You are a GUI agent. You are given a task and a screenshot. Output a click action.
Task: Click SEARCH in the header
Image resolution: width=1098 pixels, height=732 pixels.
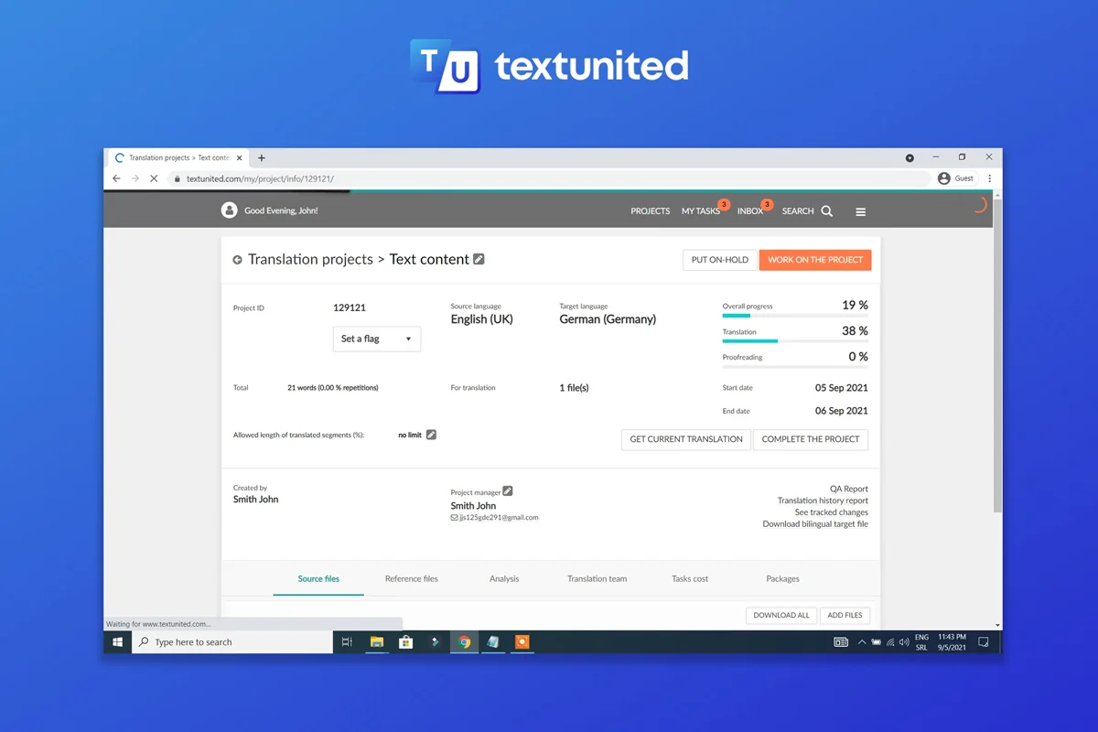pyautogui.click(x=798, y=211)
